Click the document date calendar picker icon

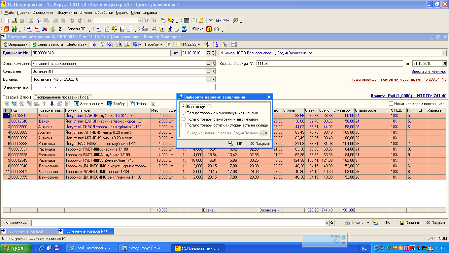tap(208, 53)
